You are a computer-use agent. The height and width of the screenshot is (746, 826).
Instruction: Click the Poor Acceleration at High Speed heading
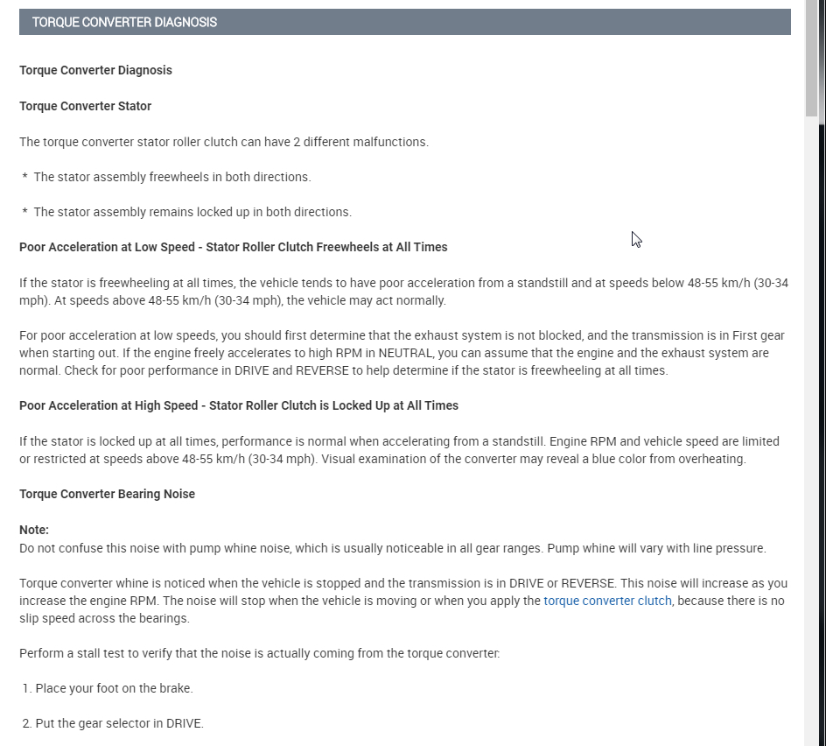[238, 405]
